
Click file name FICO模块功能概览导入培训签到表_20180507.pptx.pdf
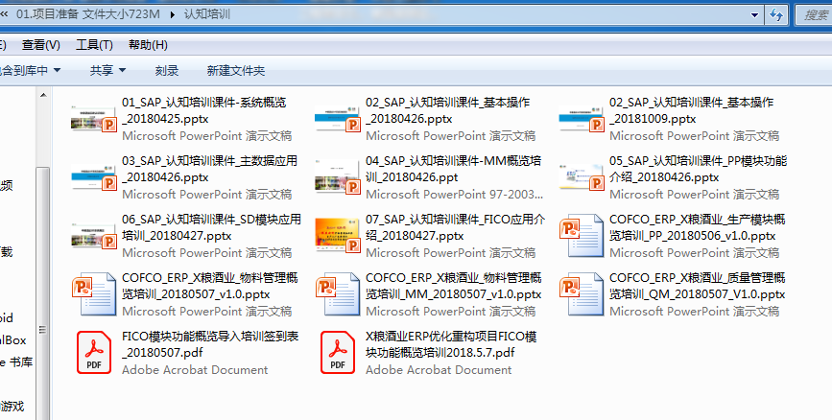pyautogui.click(x=210, y=344)
